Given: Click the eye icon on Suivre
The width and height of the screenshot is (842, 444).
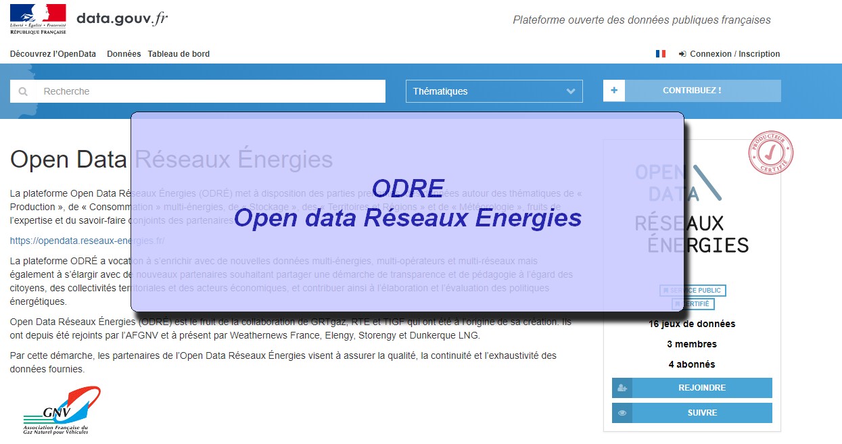Looking at the screenshot, I should coord(623,413).
